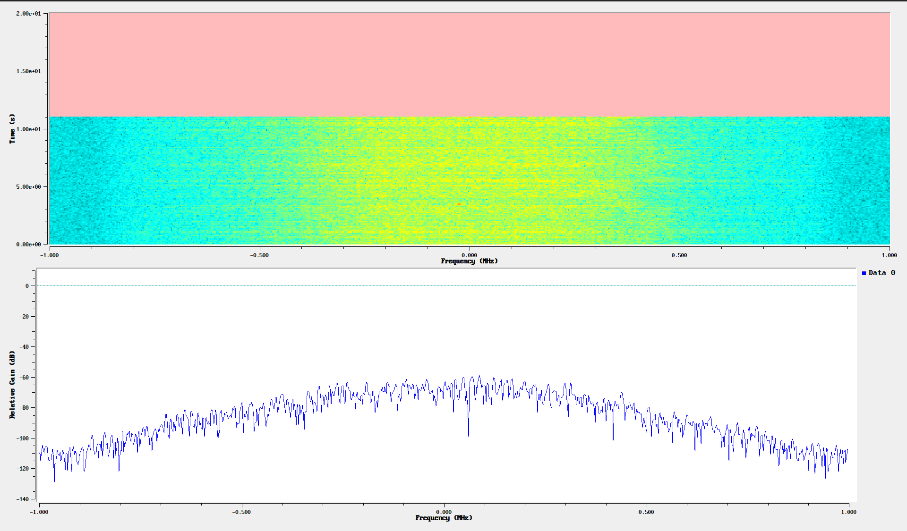Click the 1.50e+01 time tick label
Screen dimensions: 907x531
coord(29,71)
